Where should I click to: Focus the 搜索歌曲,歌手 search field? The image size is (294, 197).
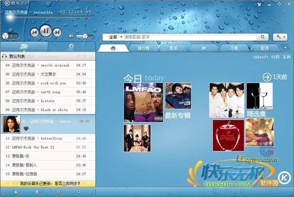click(190, 37)
